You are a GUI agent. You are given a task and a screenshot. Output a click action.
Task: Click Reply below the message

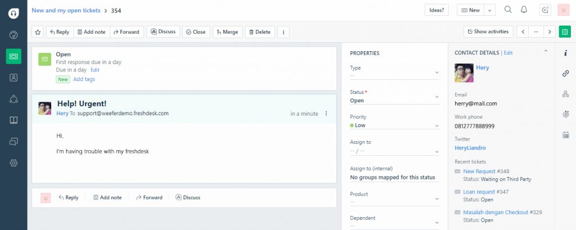pyautogui.click(x=68, y=198)
